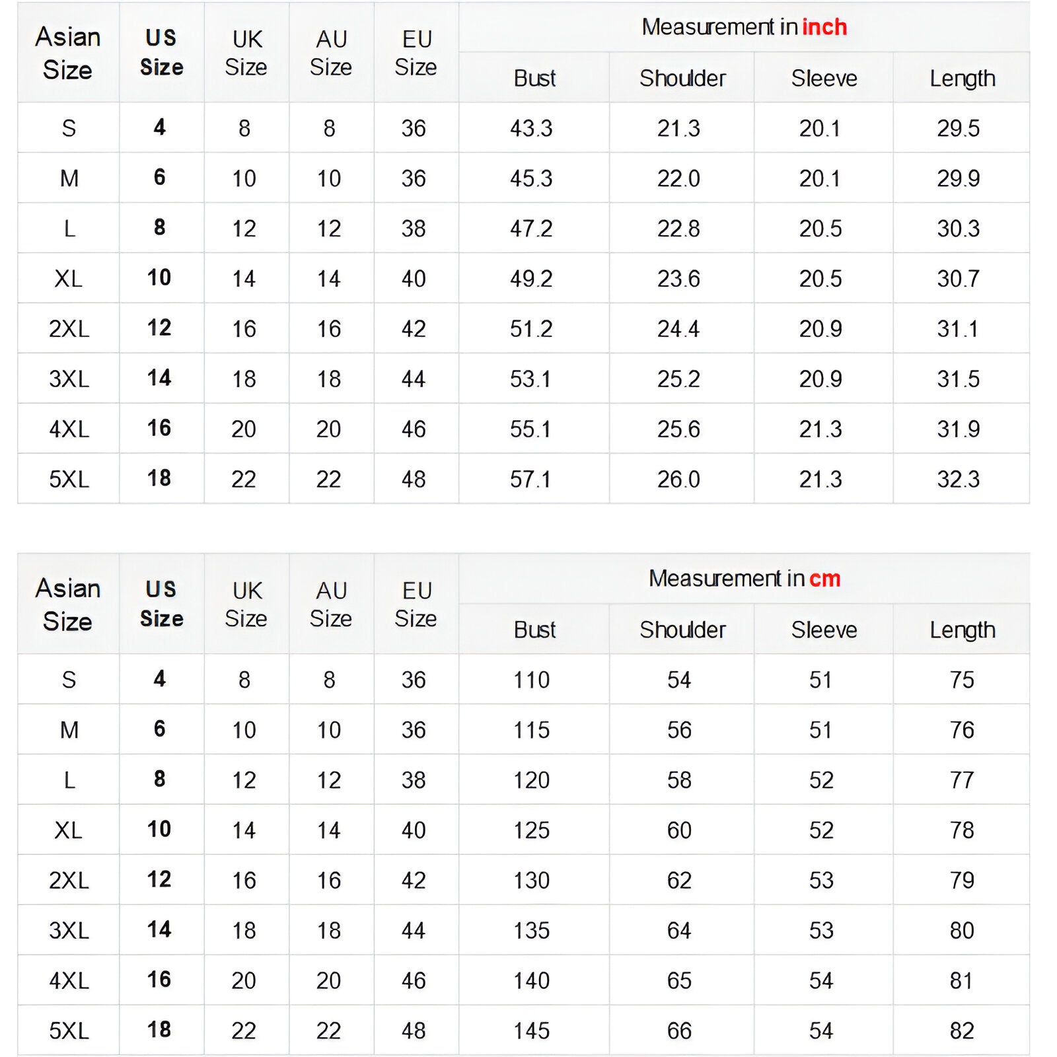The image size is (1057, 1057).
Task: Click the 32.3 length measurement cell
Action: click(958, 480)
